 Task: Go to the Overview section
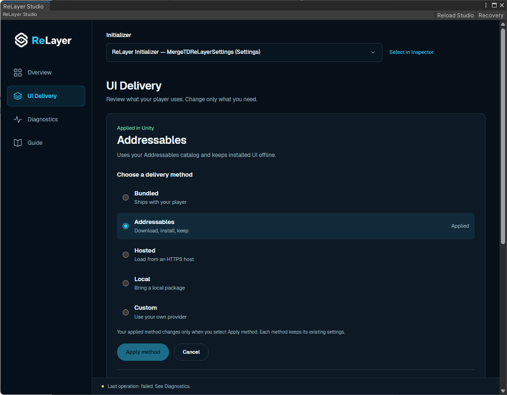click(46, 73)
